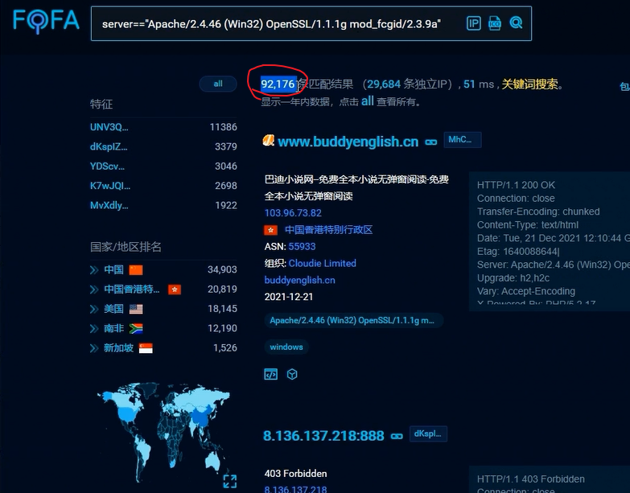This screenshot has width=630, height=493.
Task: Click the HTTP/1.1 403 Forbidden header
Action: [x=530, y=479]
